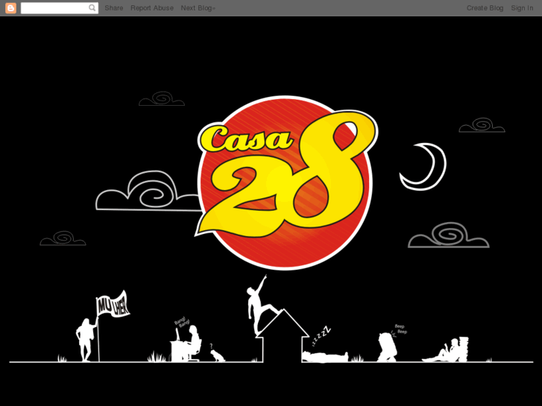This screenshot has width=542, height=406.
Task: Click the Report Abuse link
Action: tap(152, 8)
